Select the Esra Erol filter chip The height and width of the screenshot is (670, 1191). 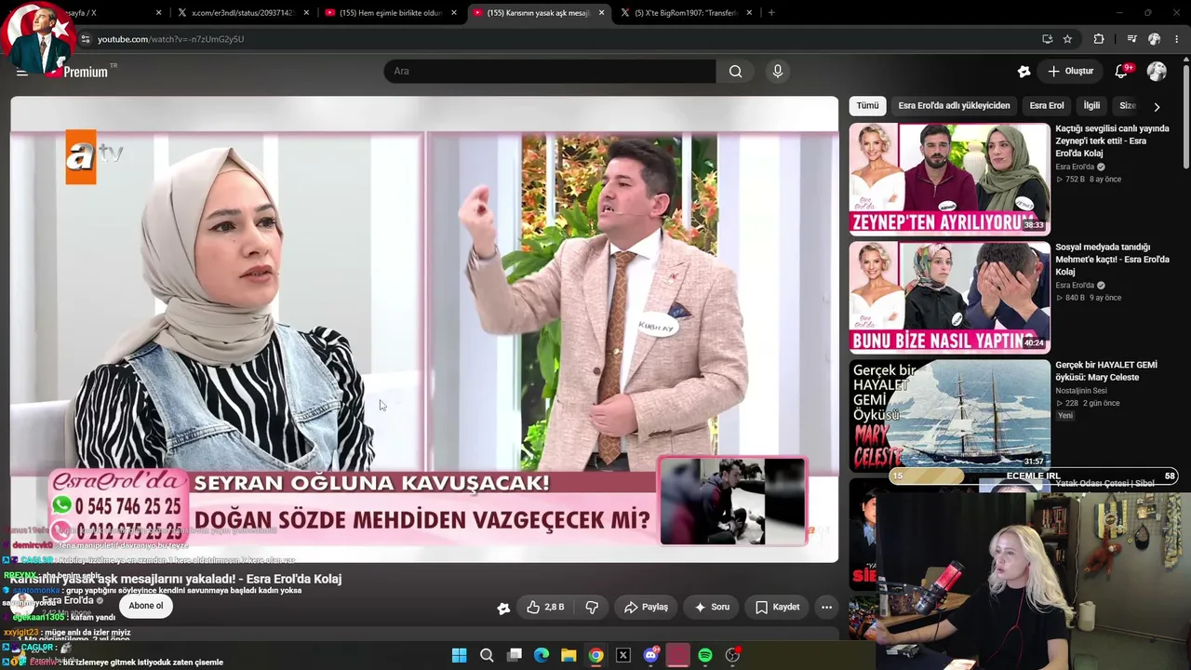click(1047, 106)
